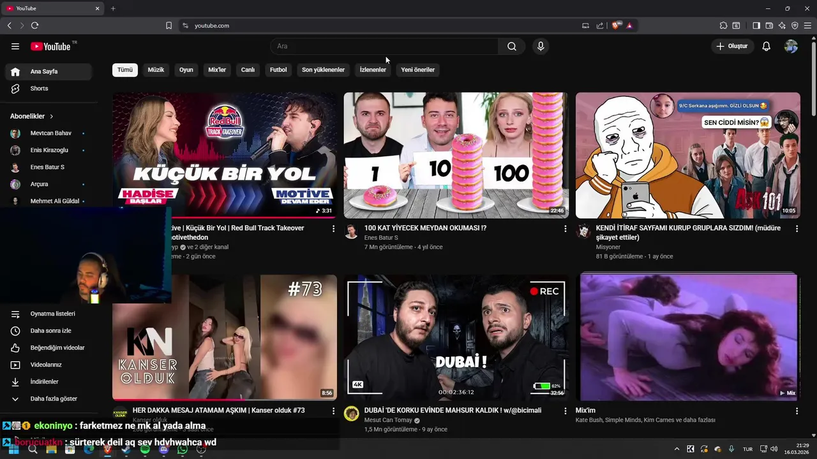This screenshot has height=459, width=817.
Task: Reload the page in browser
Action: pyautogui.click(x=34, y=25)
